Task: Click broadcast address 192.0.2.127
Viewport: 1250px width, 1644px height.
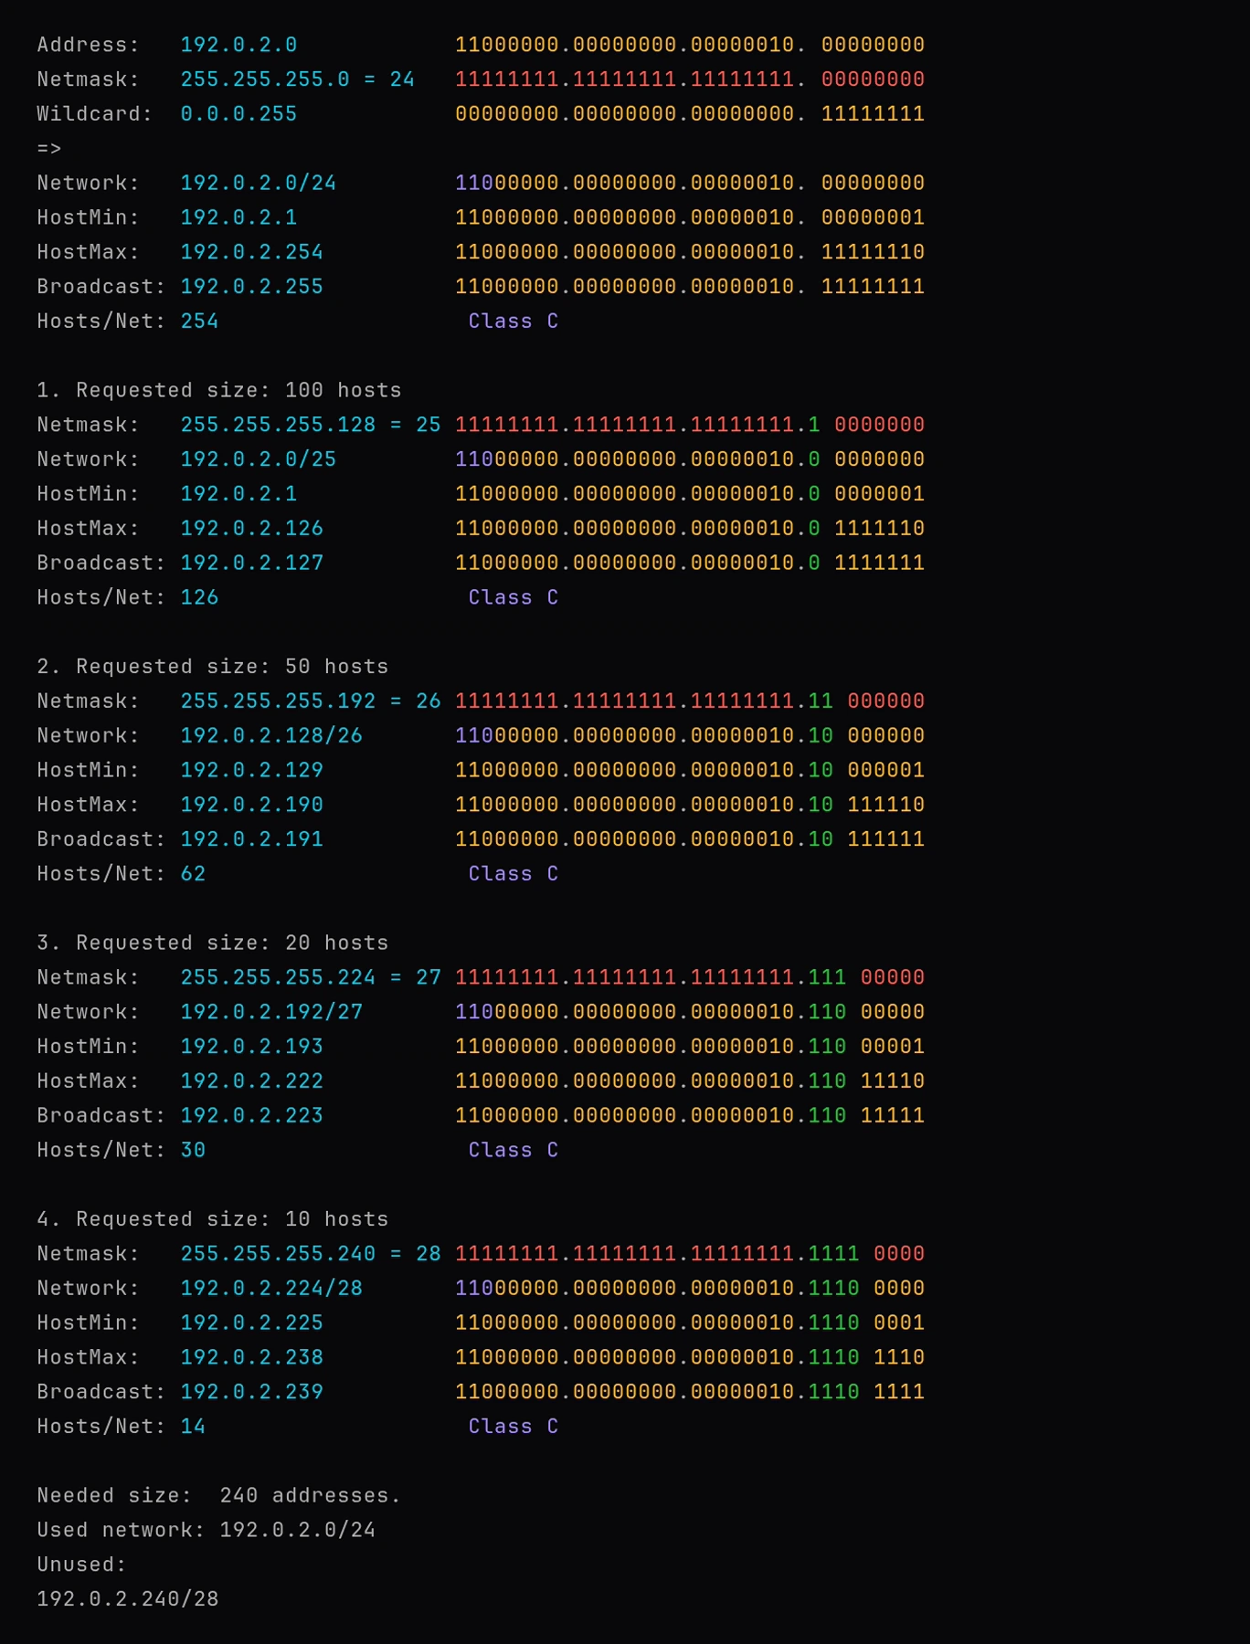Action: pos(252,563)
